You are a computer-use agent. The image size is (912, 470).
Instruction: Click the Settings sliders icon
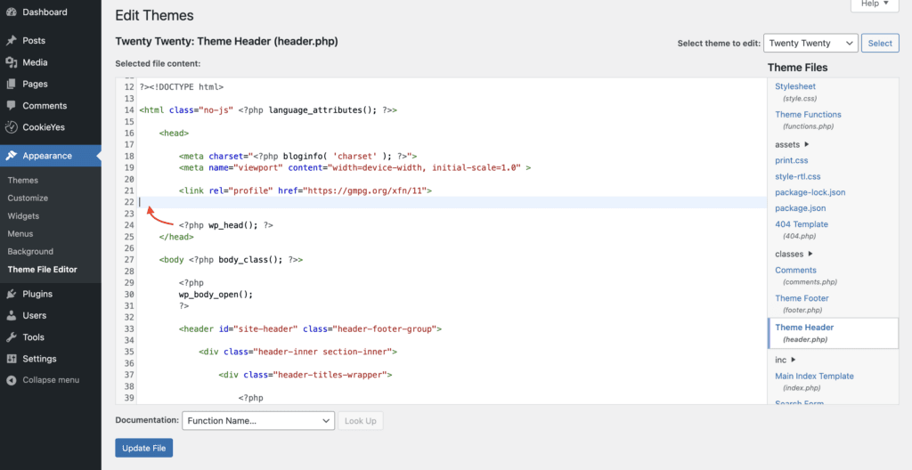pyautogui.click(x=11, y=359)
